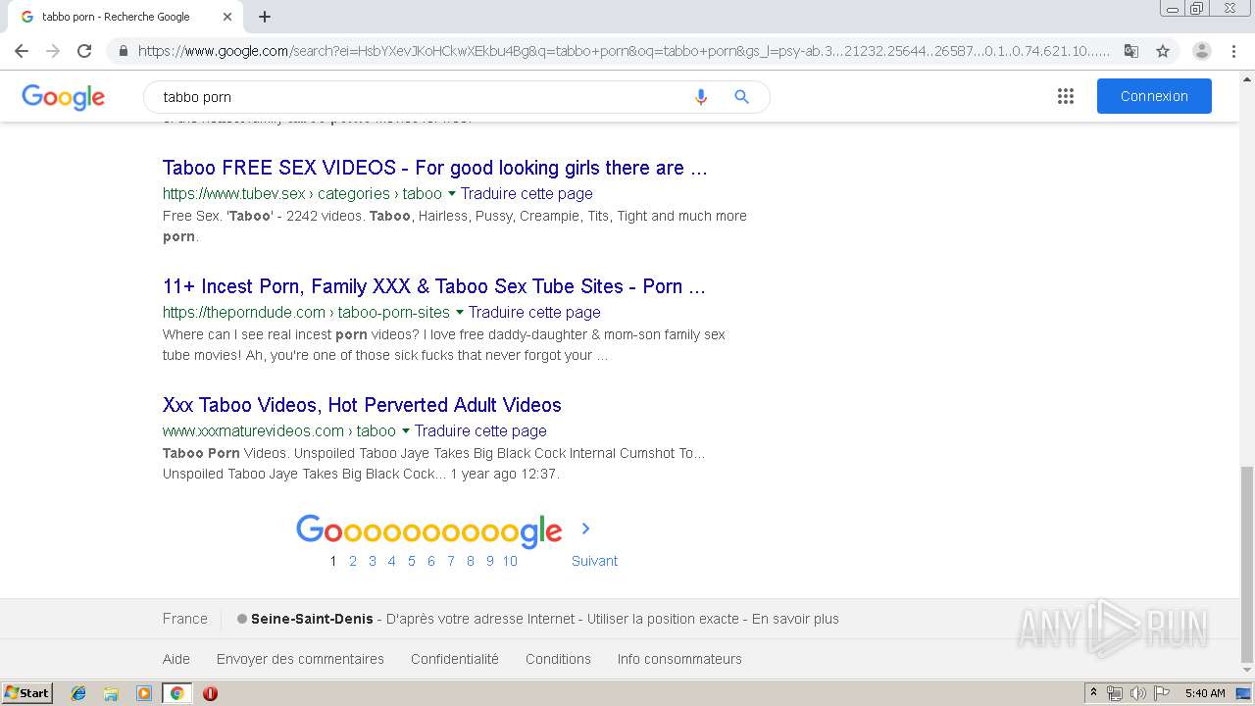Go to results page 3
The width and height of the screenshot is (1255, 706).
pos(373,561)
